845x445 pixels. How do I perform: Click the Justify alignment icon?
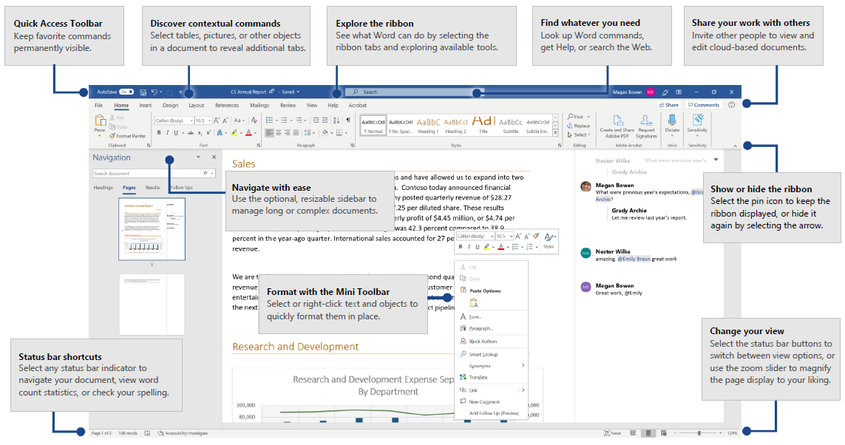(x=296, y=132)
